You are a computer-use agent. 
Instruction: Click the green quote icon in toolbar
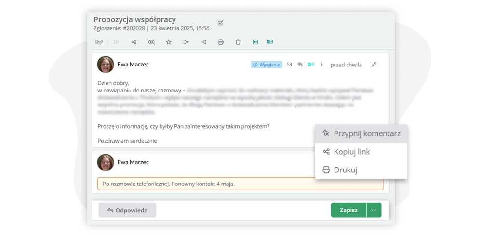point(255,42)
